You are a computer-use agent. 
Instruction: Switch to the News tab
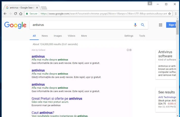tap(45, 36)
